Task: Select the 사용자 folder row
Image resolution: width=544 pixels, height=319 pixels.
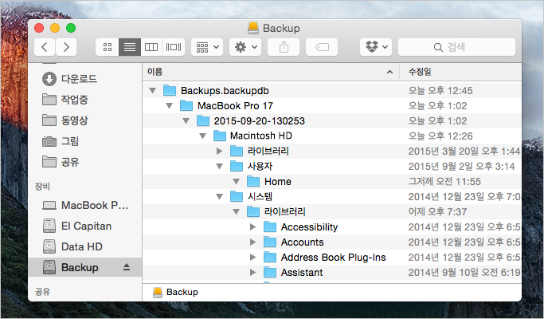Action: 332,167
